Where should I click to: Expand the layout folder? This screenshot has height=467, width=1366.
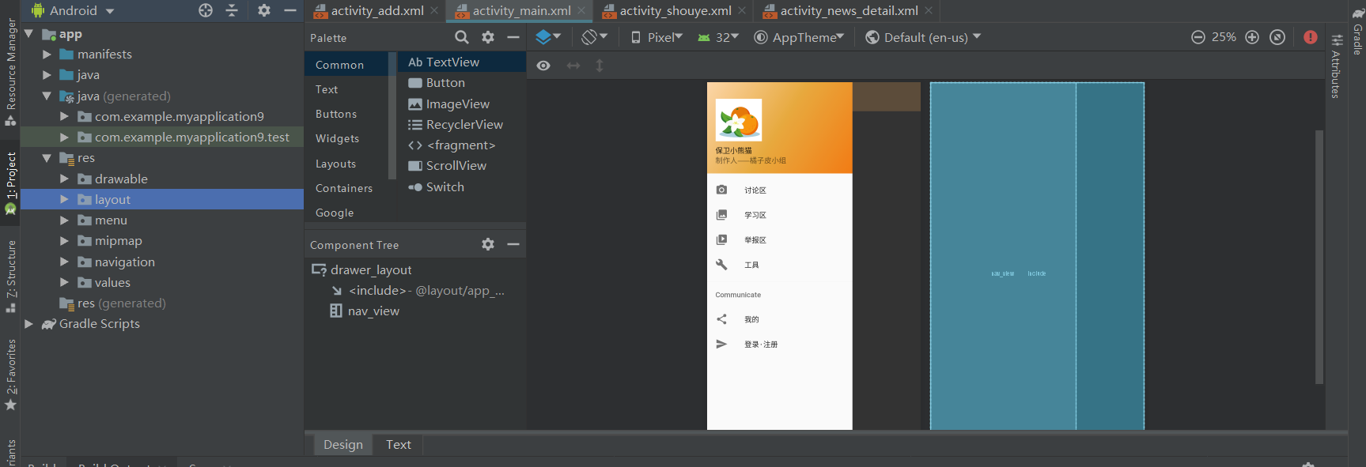pyautogui.click(x=64, y=199)
